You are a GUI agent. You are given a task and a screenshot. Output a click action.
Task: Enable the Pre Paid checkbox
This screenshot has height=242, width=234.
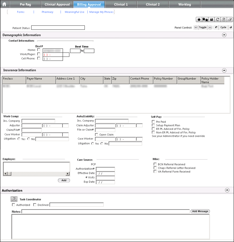pos(153,121)
